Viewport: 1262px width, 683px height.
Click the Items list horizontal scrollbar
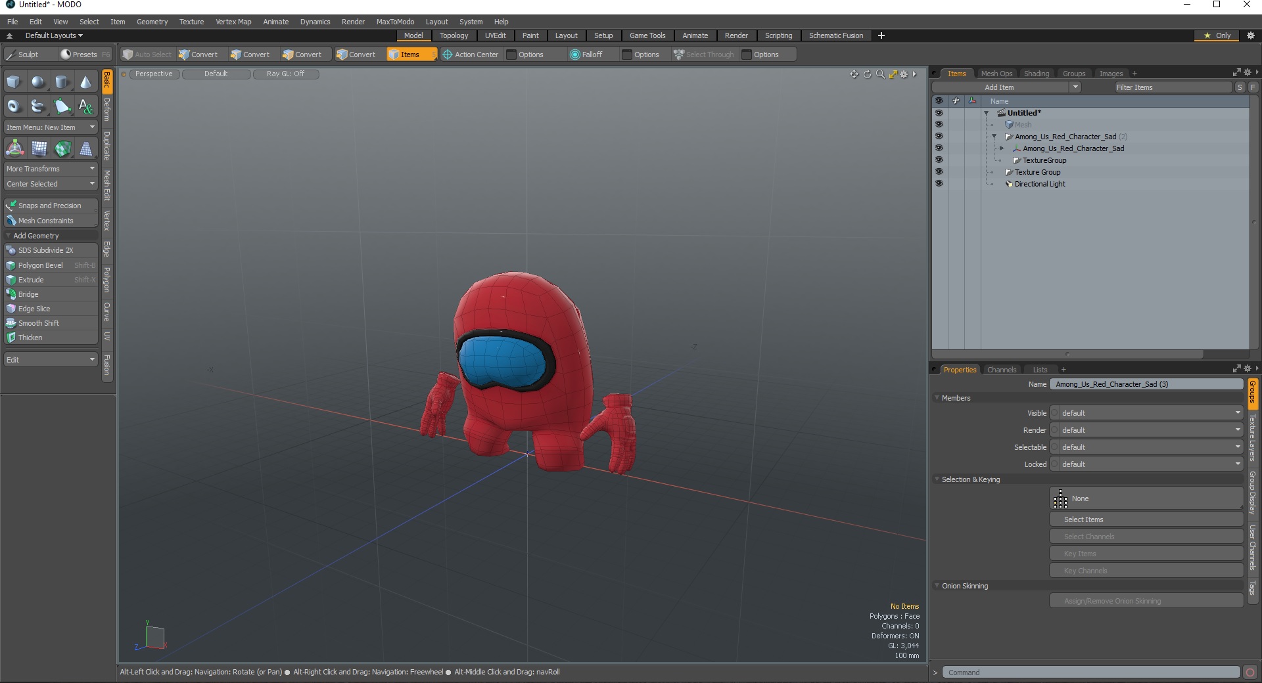coord(1067,354)
